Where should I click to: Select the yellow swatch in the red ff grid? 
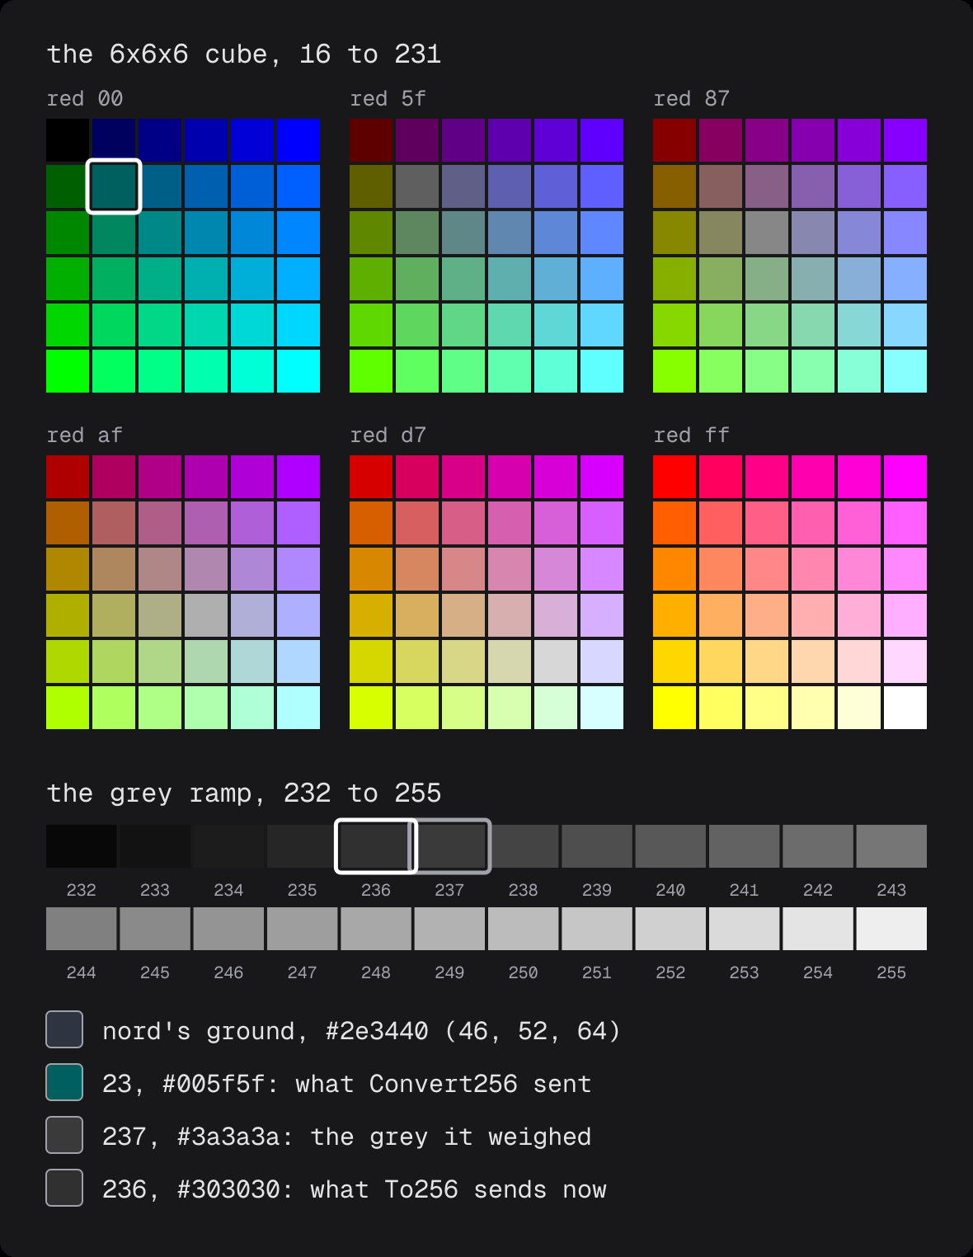tap(675, 708)
